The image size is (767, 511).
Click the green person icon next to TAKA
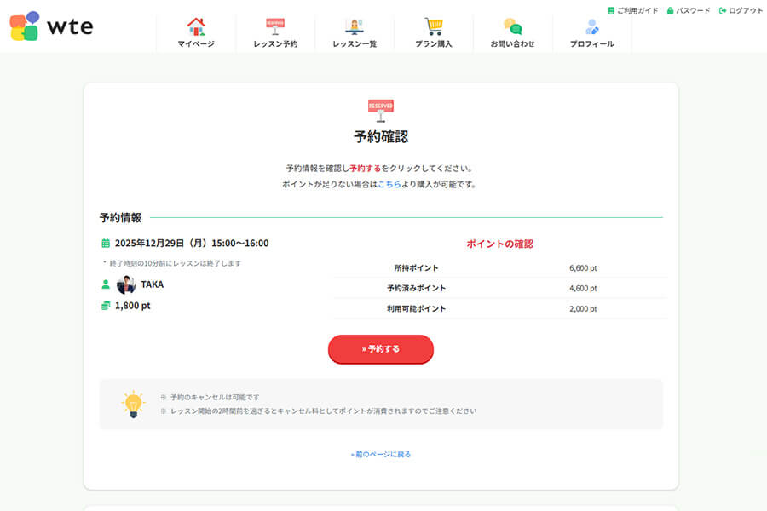[104, 285]
